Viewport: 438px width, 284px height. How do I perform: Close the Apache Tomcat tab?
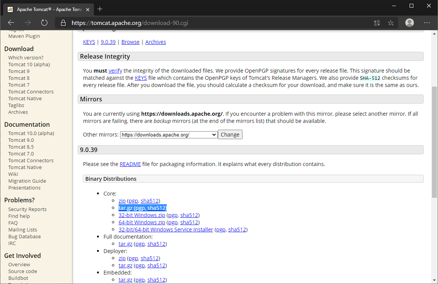(x=88, y=9)
